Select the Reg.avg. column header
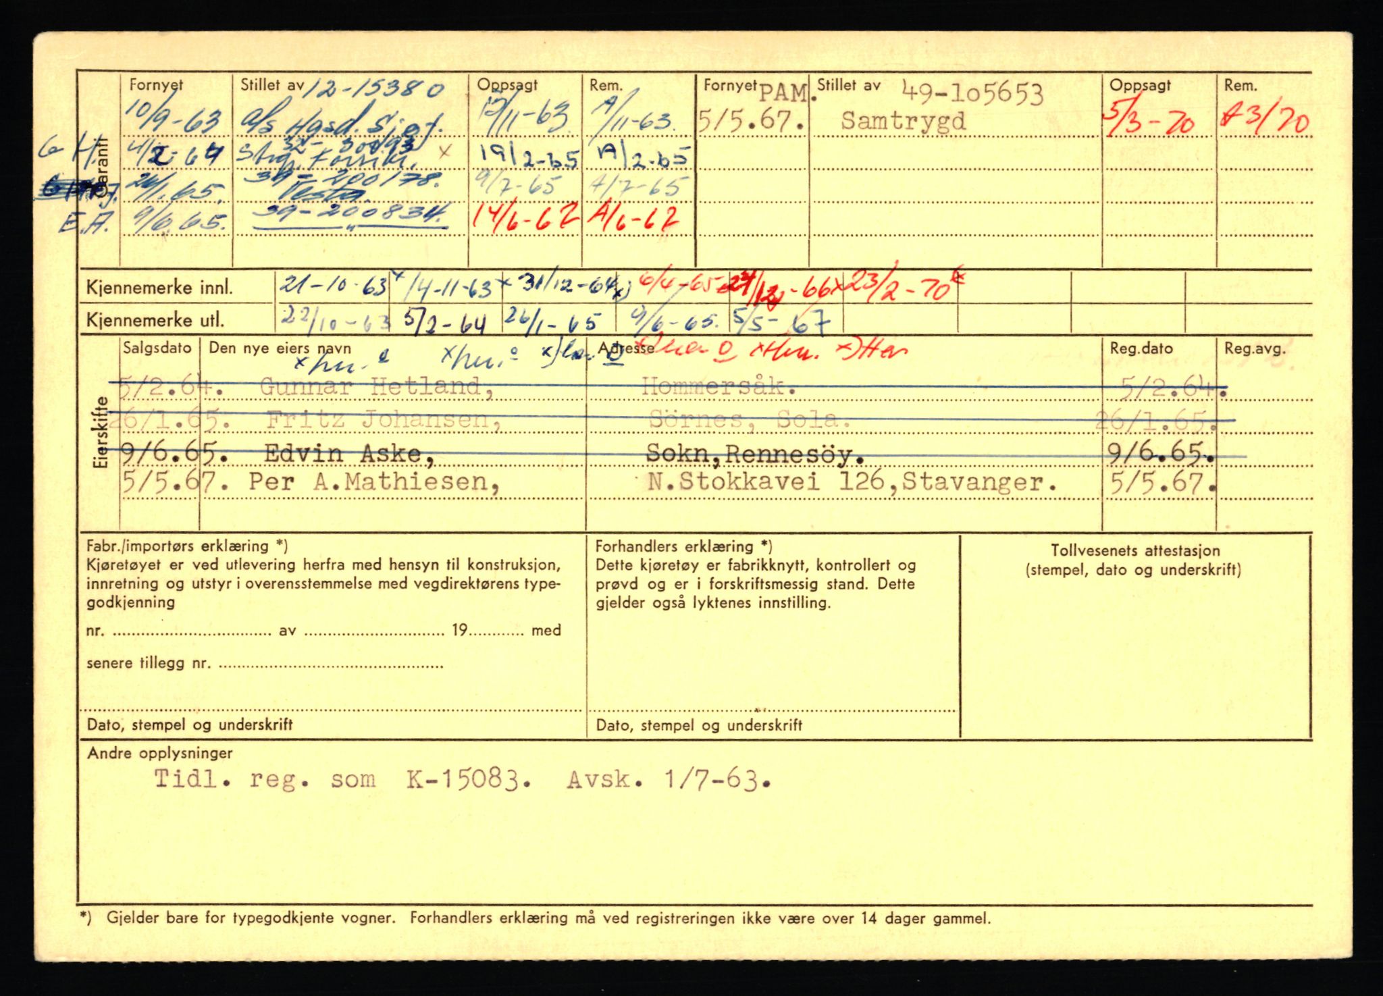This screenshot has height=996, width=1383. tap(1255, 348)
